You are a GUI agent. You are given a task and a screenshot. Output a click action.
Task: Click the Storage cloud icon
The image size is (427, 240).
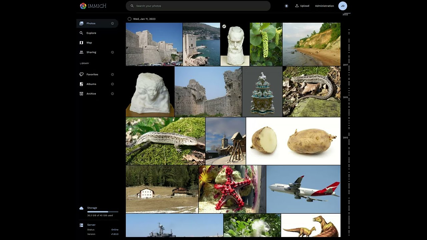tap(81, 208)
